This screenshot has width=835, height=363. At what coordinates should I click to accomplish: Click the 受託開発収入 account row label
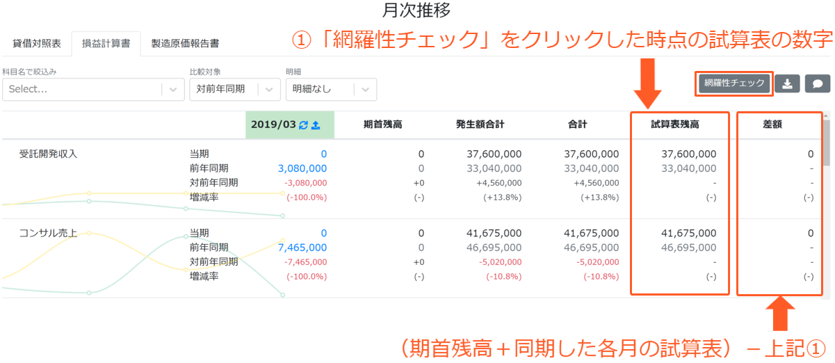click(48, 154)
